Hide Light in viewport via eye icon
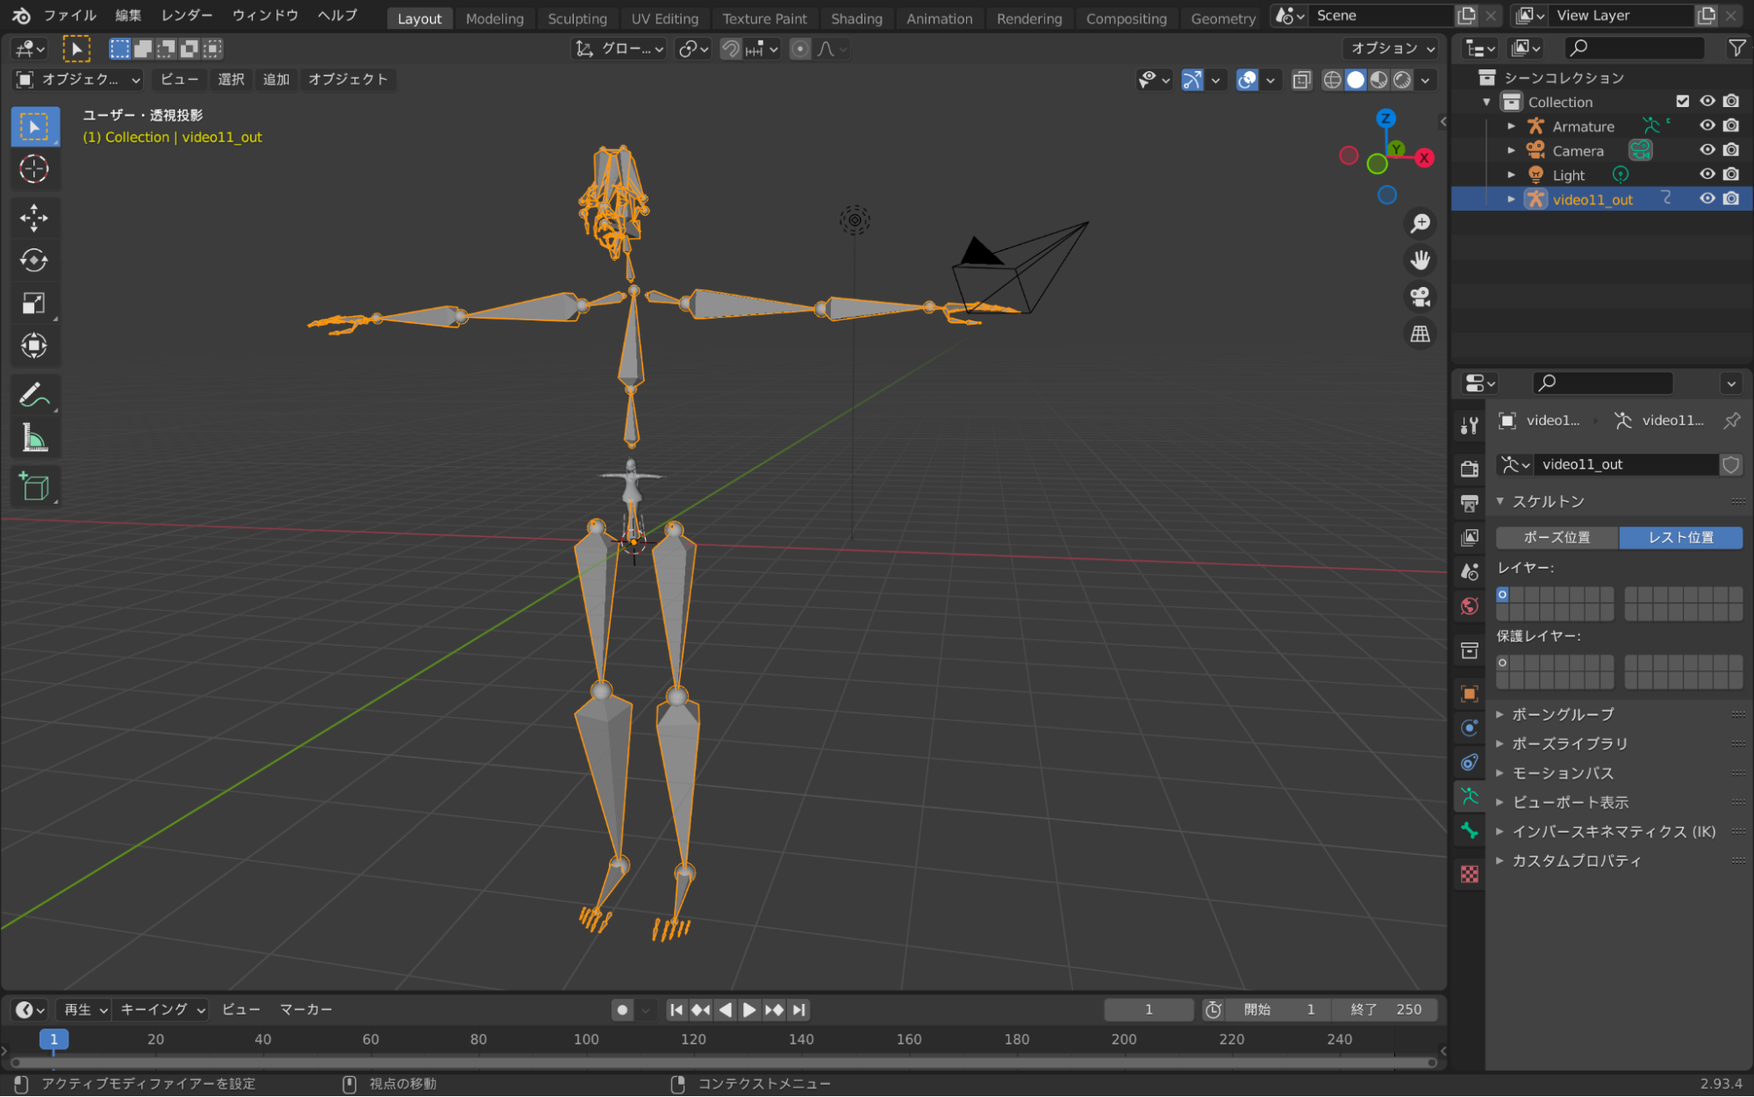Image resolution: width=1754 pixels, height=1097 pixels. (1707, 174)
